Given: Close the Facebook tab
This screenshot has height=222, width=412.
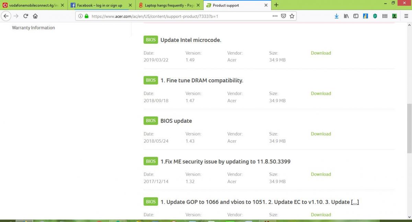Looking at the screenshot, I should pos(130,5).
